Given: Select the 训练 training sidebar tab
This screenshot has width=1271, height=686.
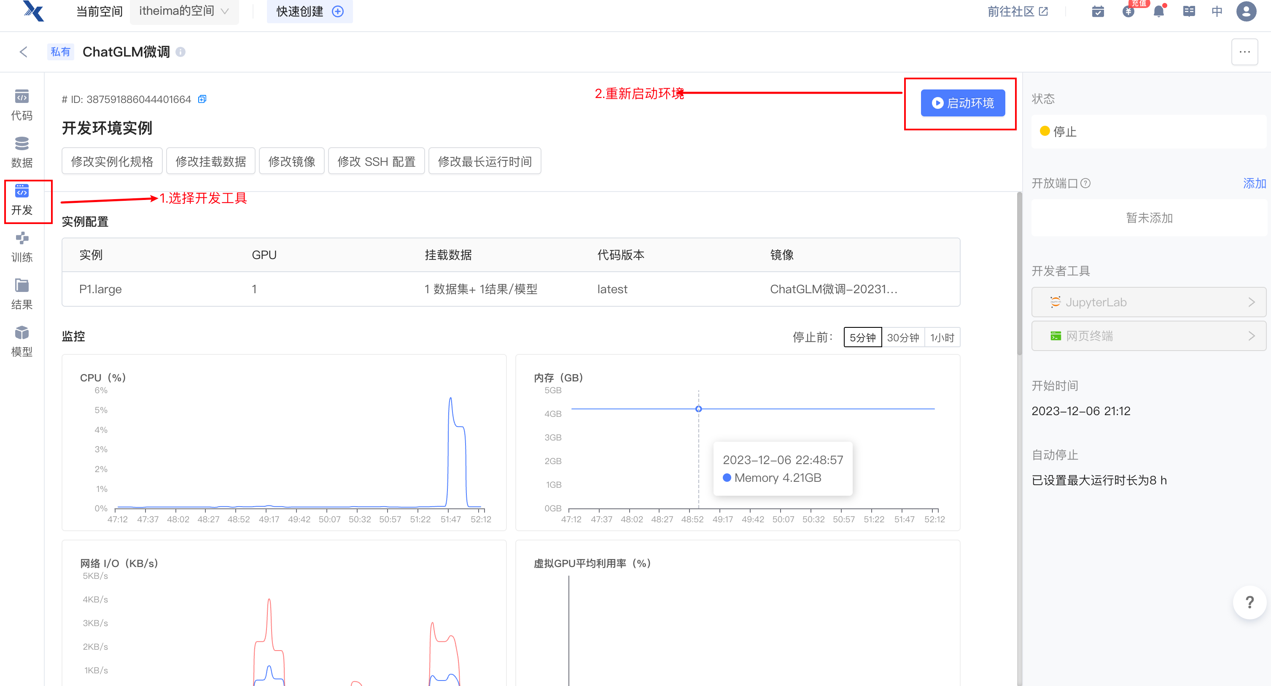Looking at the screenshot, I should coord(22,247).
